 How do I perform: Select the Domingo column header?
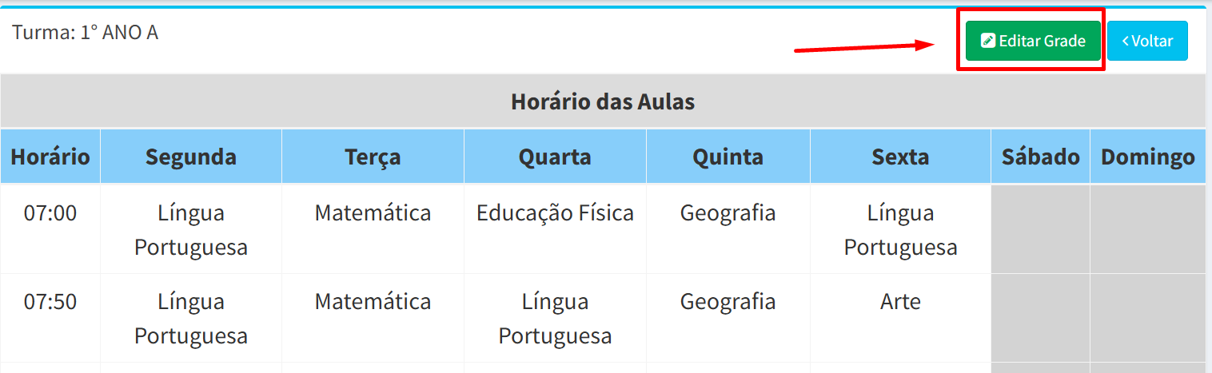pyautogui.click(x=1148, y=157)
